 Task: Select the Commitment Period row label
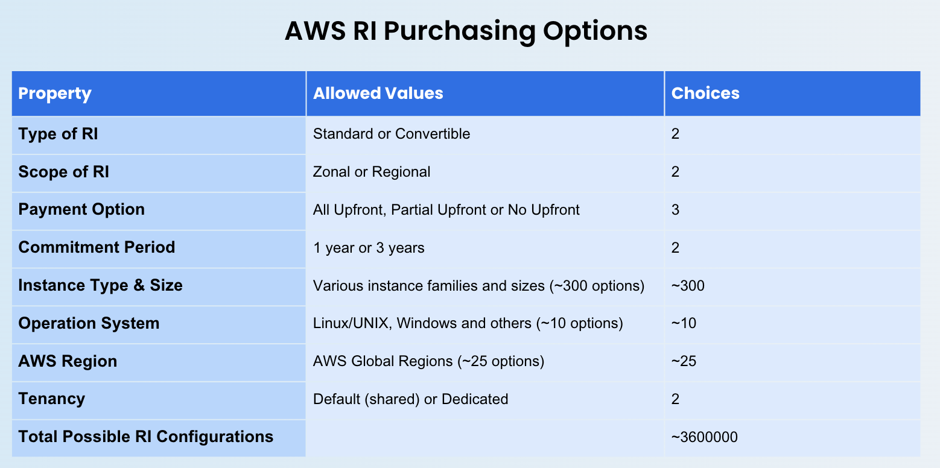tap(159, 248)
